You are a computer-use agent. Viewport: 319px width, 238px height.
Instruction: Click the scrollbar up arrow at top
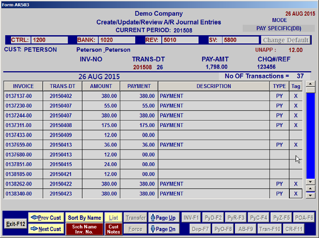[311, 84]
